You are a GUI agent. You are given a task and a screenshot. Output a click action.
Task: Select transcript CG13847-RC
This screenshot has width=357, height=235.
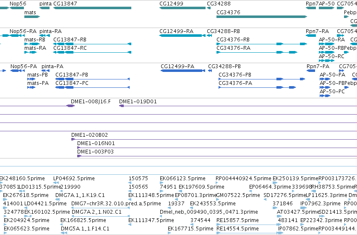click(x=92, y=52)
